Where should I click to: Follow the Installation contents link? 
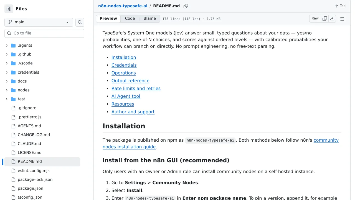(124, 57)
